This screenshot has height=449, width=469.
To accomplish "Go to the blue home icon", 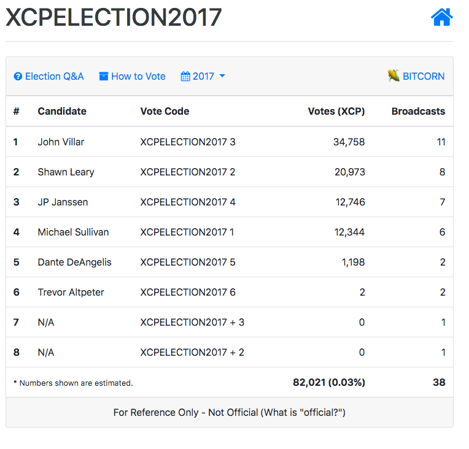I will tap(442, 17).
